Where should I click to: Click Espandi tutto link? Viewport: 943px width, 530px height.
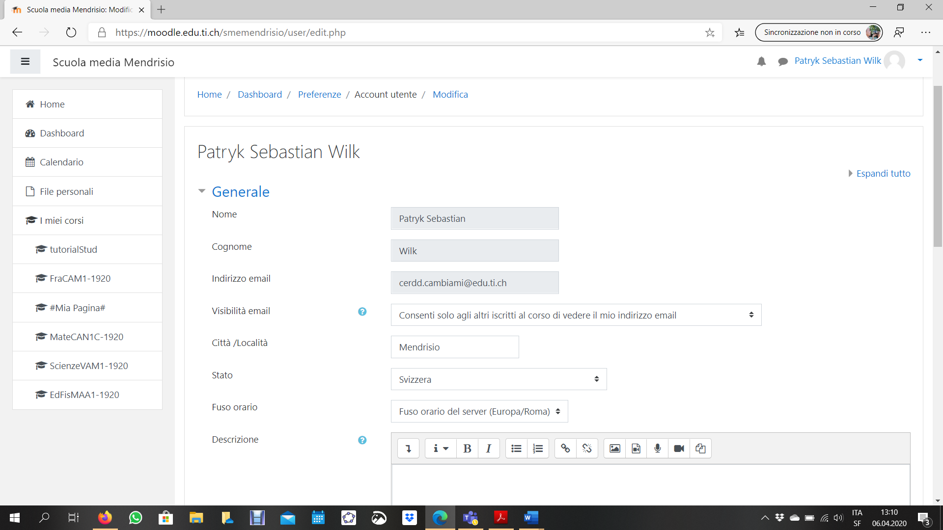[x=883, y=174]
